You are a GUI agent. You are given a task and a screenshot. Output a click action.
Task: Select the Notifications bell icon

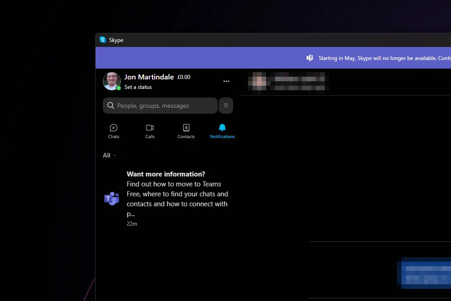[222, 128]
